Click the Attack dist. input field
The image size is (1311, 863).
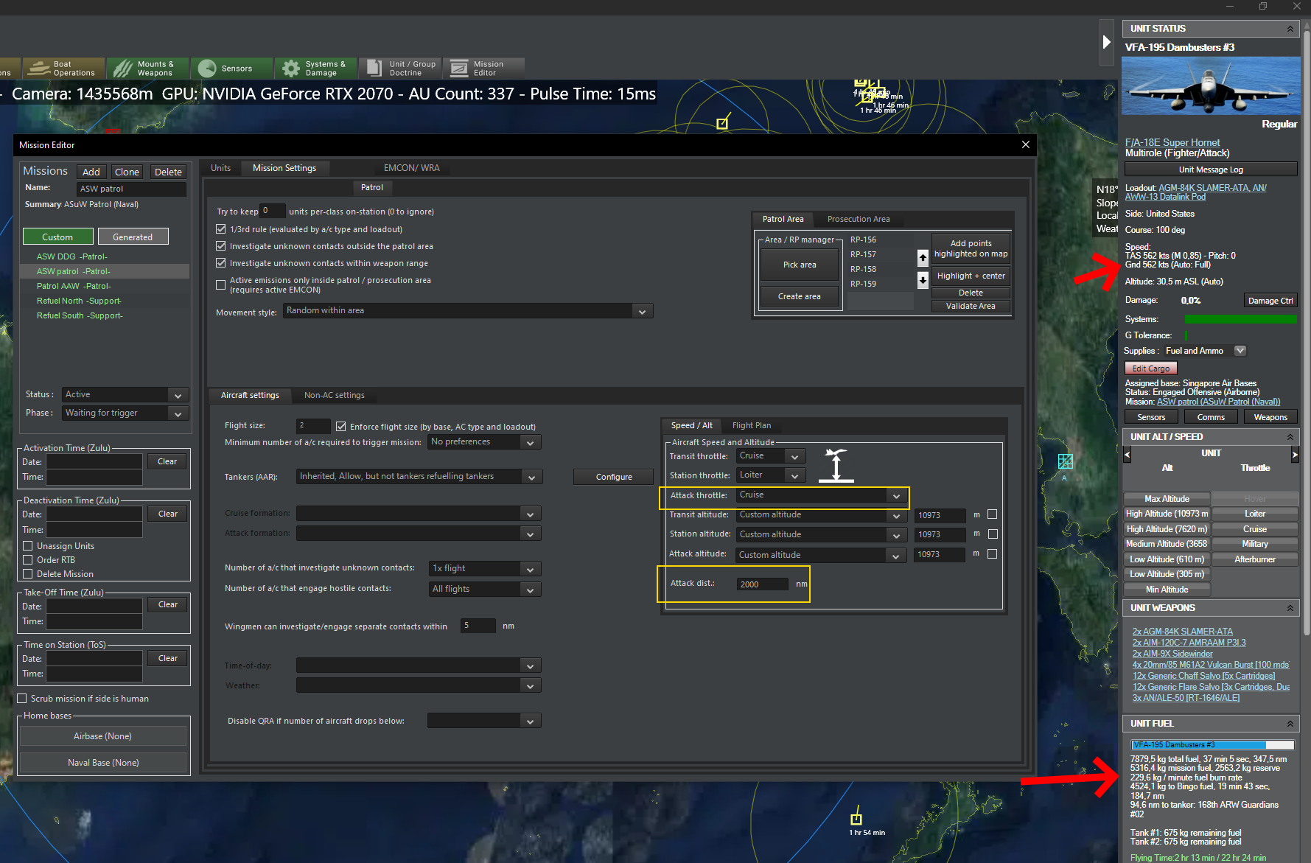pyautogui.click(x=762, y=584)
